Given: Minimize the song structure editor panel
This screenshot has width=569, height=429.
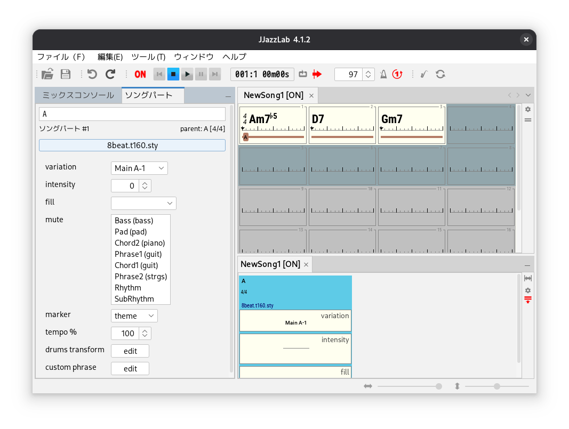Looking at the screenshot, I should pos(527,266).
